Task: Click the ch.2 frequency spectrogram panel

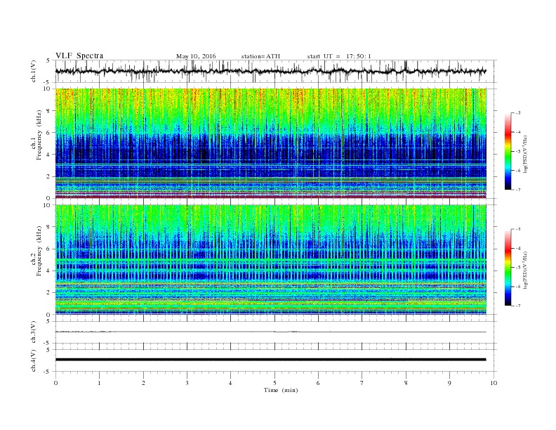Action: (x=270, y=260)
